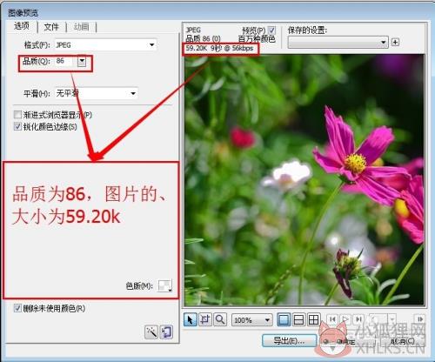Open the optimize-to-size wand icon
Screen dimensions: 435x362
pyautogui.click(x=151, y=332)
